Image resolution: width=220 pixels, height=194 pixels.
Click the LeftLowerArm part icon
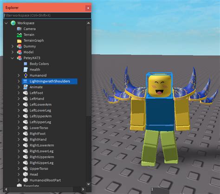point(26,104)
